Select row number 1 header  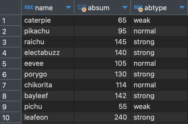pyautogui.click(x=11, y=20)
